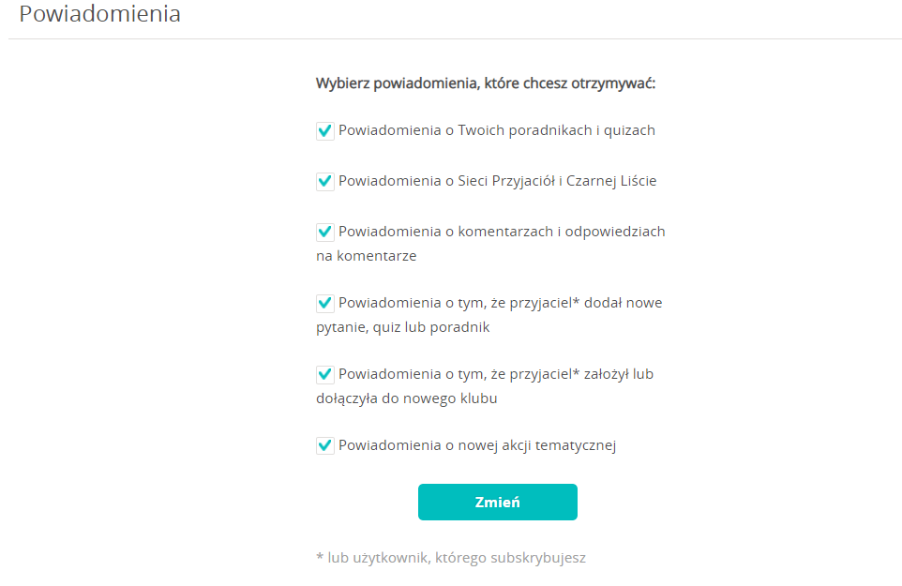Screen dimensions: 902x586
Task: Click the wrapped text 'pytanie, quiz lub poradnik'
Action: click(402, 327)
